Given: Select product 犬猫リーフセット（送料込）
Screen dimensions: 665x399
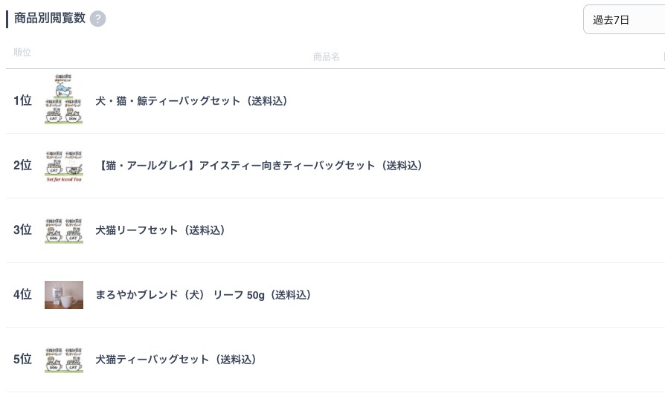Looking at the screenshot, I should pos(160,230).
